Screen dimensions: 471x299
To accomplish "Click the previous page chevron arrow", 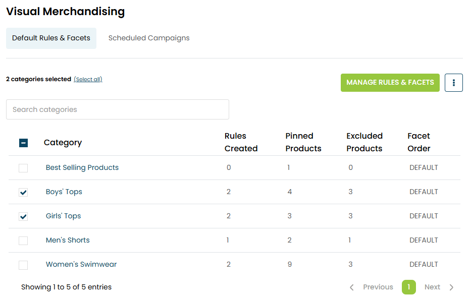I will tap(352, 287).
